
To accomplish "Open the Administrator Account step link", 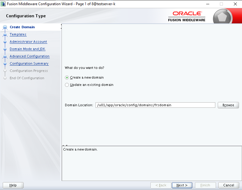I will coord(28,42).
